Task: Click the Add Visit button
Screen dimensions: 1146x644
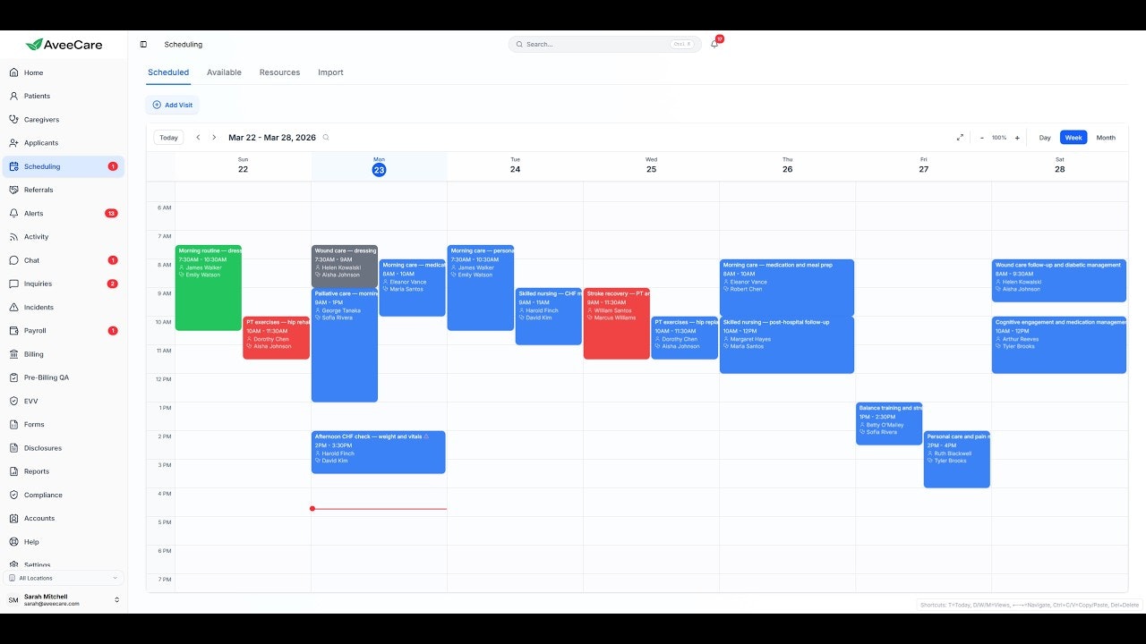Action: pos(173,105)
